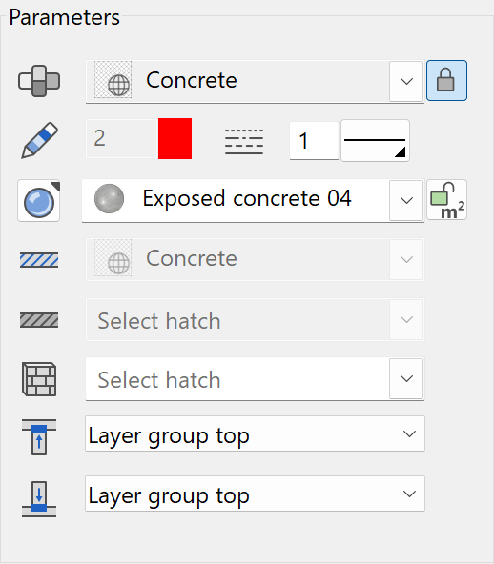Click the gray striped fill icon
494x564 pixels.
point(39,320)
